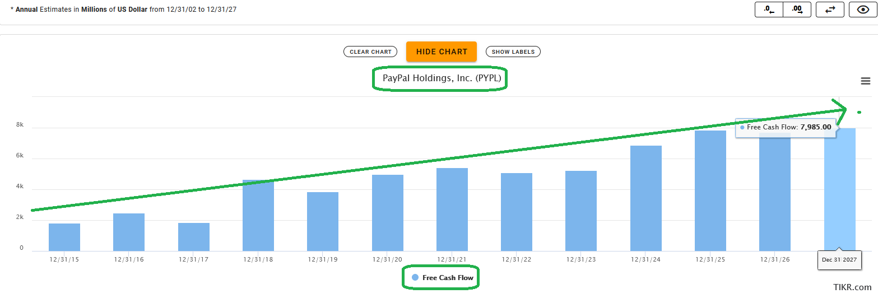Select the 12/31/22 bar
Screen dimensions: 878x298
517,212
